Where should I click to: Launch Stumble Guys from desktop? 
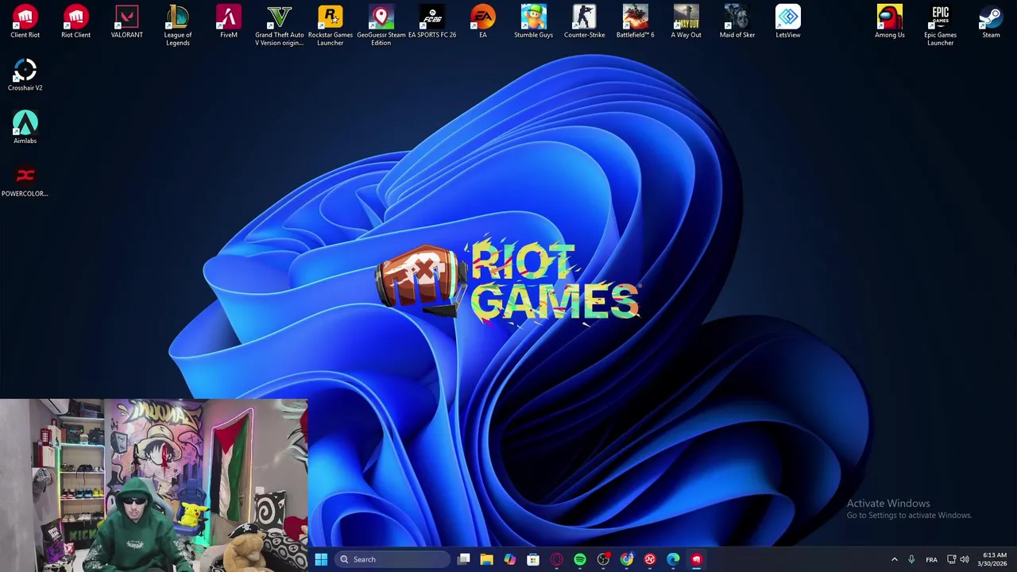[x=533, y=22]
